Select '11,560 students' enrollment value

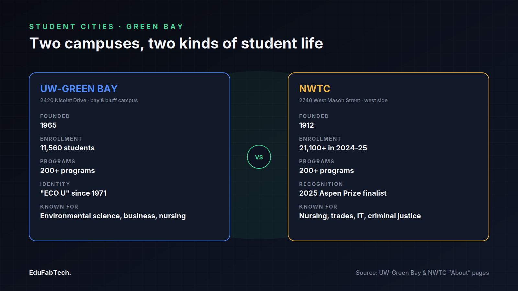click(x=67, y=148)
